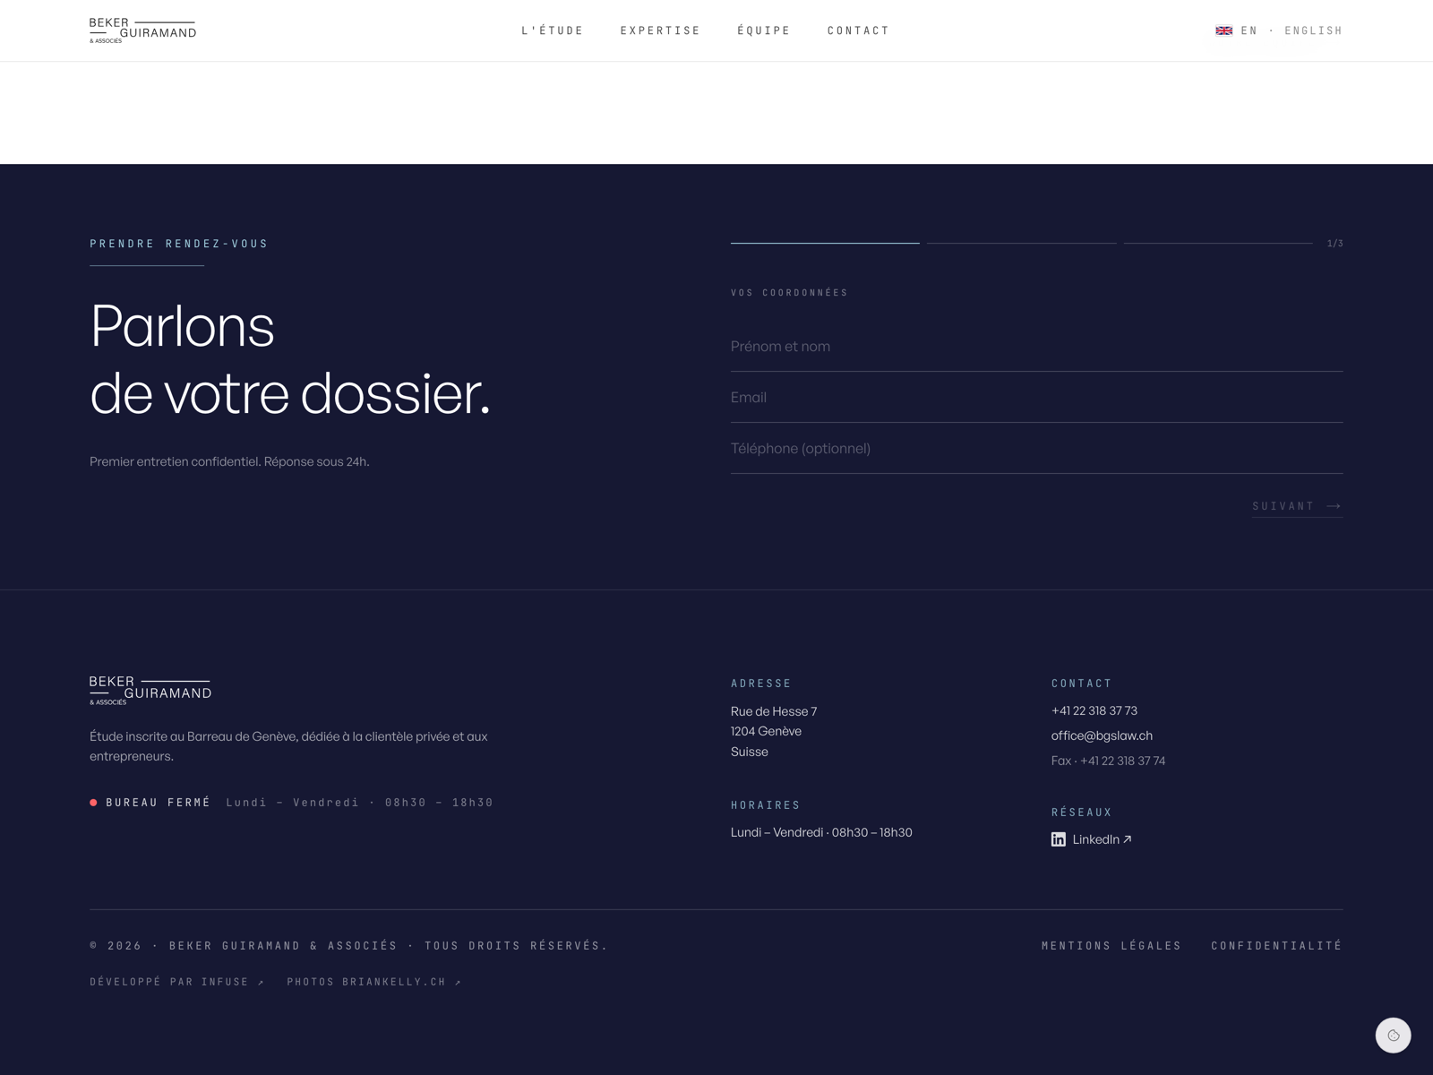Screen dimensions: 1433x1075
Task: Select CONTACT in the top navigation
Action: pos(858,30)
